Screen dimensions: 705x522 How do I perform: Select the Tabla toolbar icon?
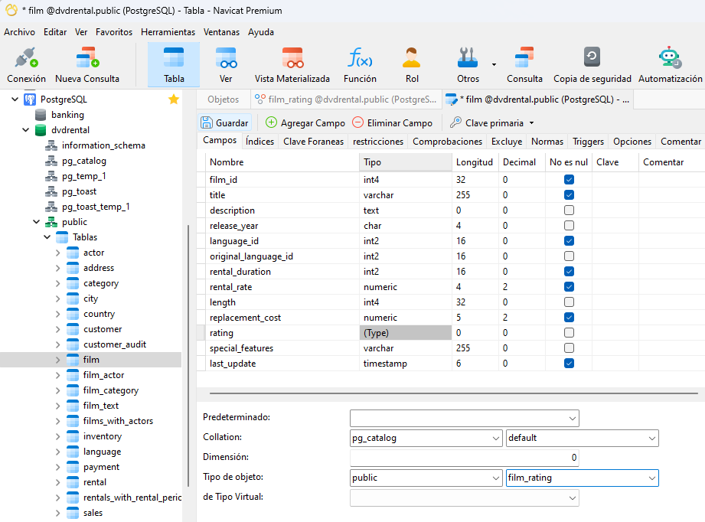point(174,58)
